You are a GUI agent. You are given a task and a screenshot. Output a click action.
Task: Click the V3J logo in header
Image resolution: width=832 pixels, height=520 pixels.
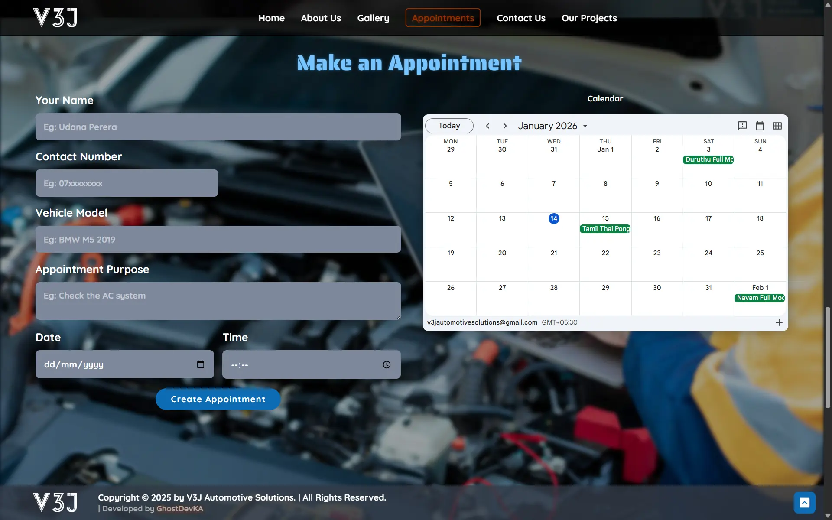[x=55, y=18]
